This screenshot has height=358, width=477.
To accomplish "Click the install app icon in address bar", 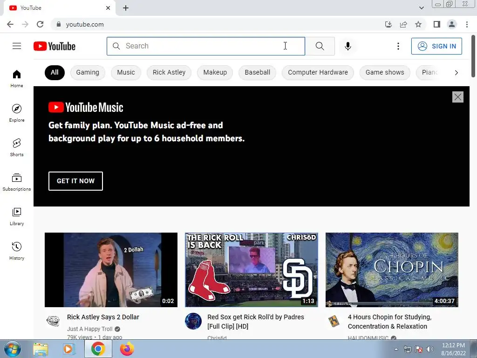I will point(388,24).
